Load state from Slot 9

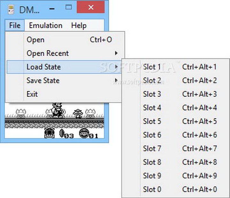(x=152, y=176)
